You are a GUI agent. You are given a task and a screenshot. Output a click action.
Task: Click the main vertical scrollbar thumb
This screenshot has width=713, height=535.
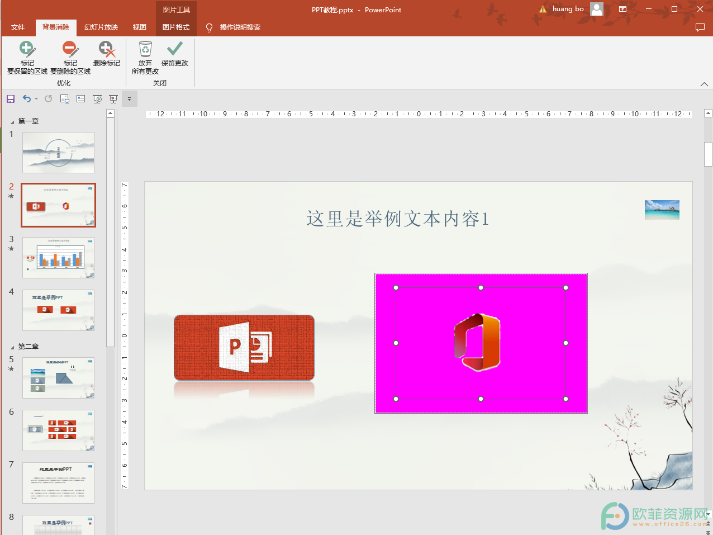coord(708,154)
